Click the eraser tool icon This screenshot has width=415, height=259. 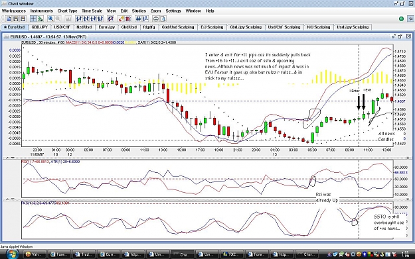coord(121,19)
